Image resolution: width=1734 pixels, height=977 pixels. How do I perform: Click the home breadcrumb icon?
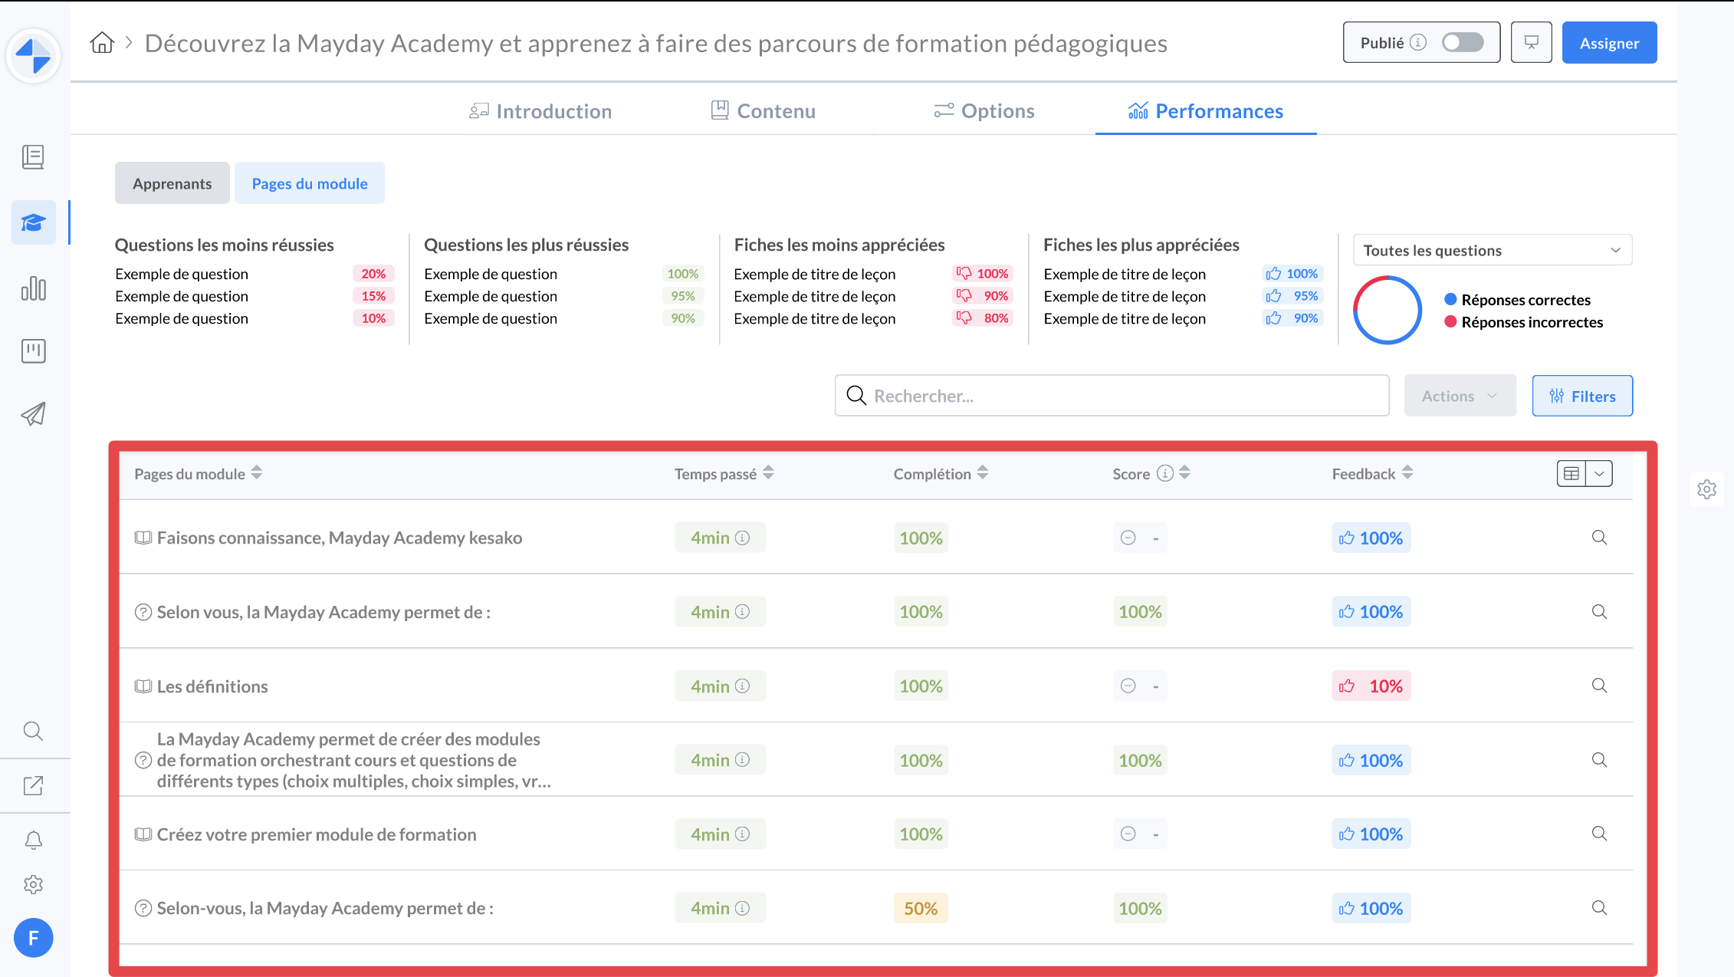point(101,43)
